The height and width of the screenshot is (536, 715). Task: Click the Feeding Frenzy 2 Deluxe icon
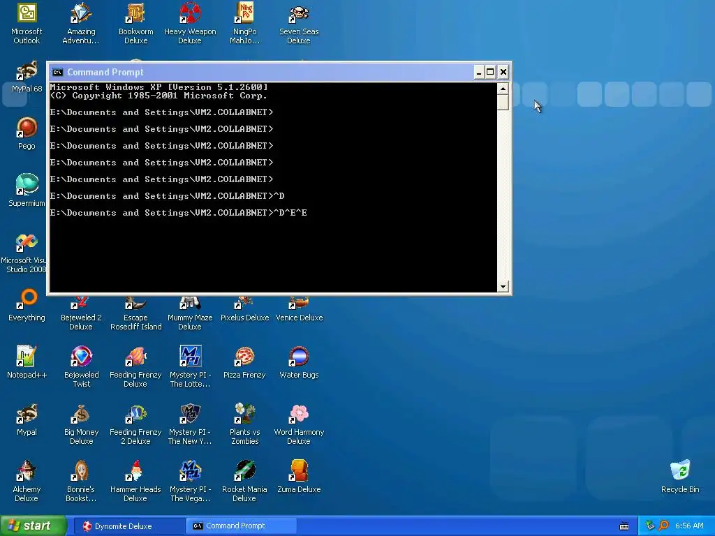(x=136, y=424)
